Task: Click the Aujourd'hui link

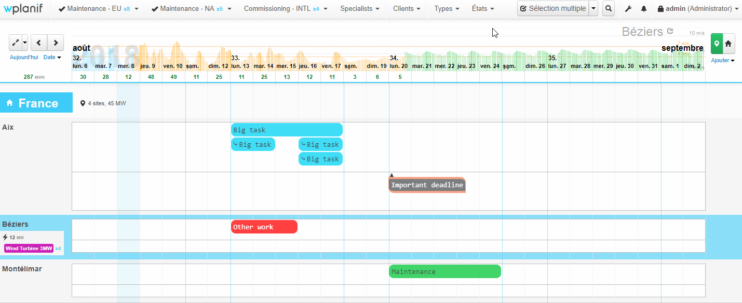Action: click(24, 57)
